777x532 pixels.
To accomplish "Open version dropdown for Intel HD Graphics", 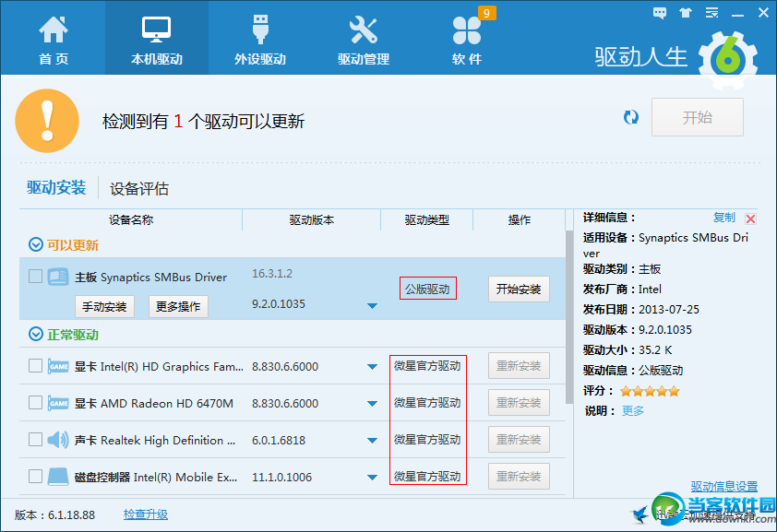I will click(x=372, y=367).
